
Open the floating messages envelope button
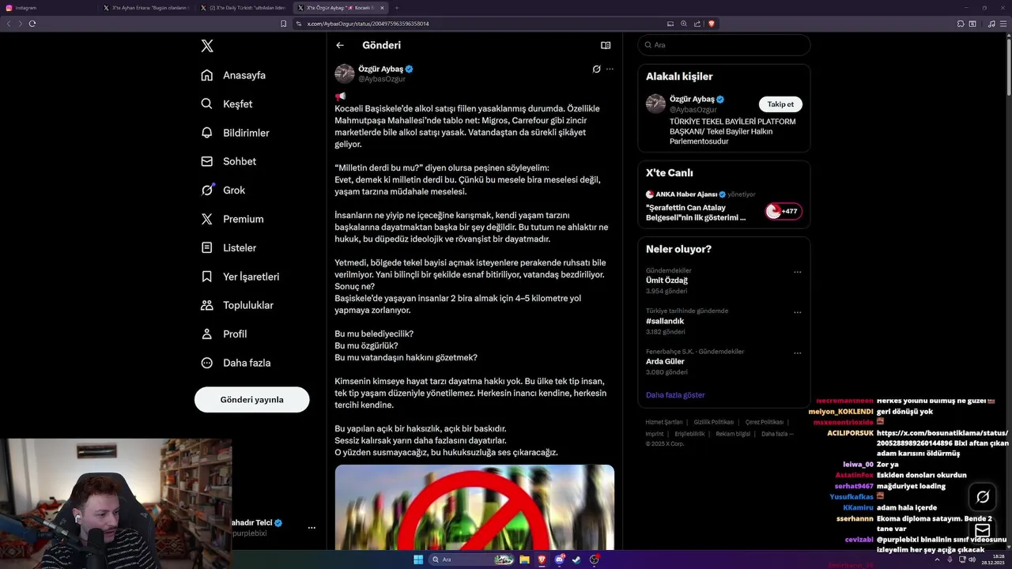pyautogui.click(x=983, y=530)
